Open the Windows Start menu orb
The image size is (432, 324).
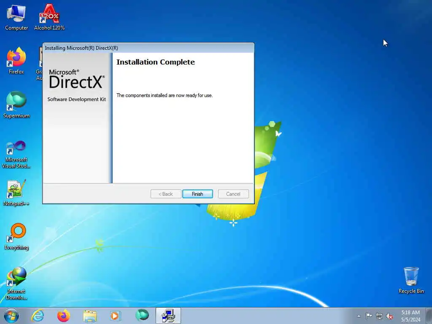11,316
